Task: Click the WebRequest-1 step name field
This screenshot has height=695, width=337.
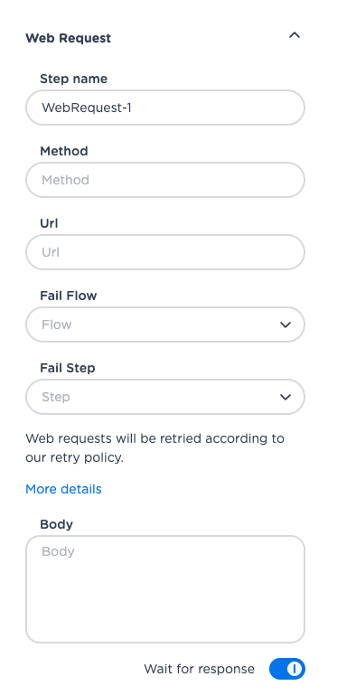Action: (165, 108)
